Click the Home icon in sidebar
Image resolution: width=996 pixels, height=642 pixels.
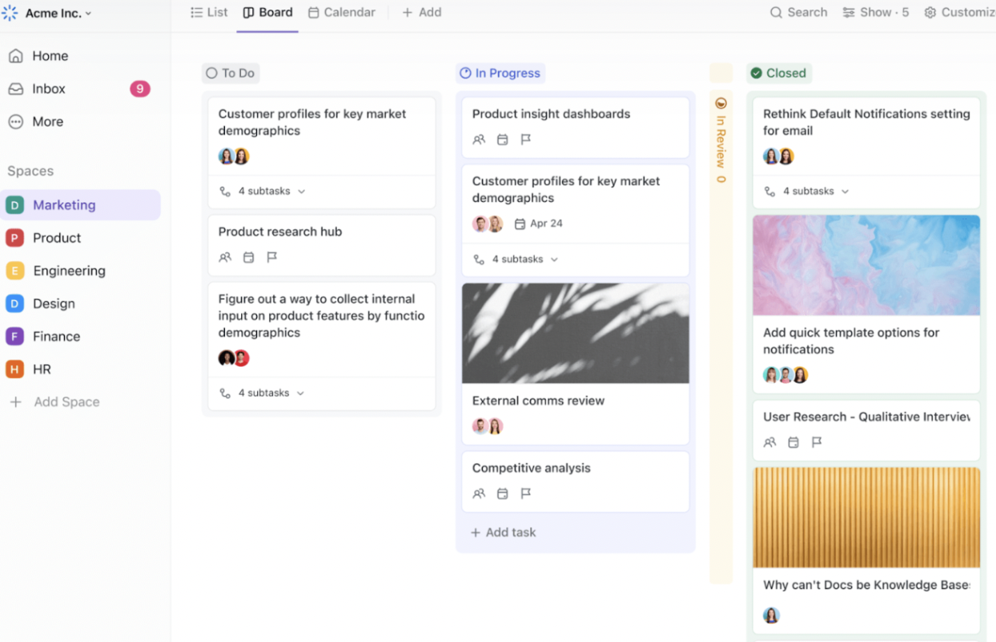(16, 56)
